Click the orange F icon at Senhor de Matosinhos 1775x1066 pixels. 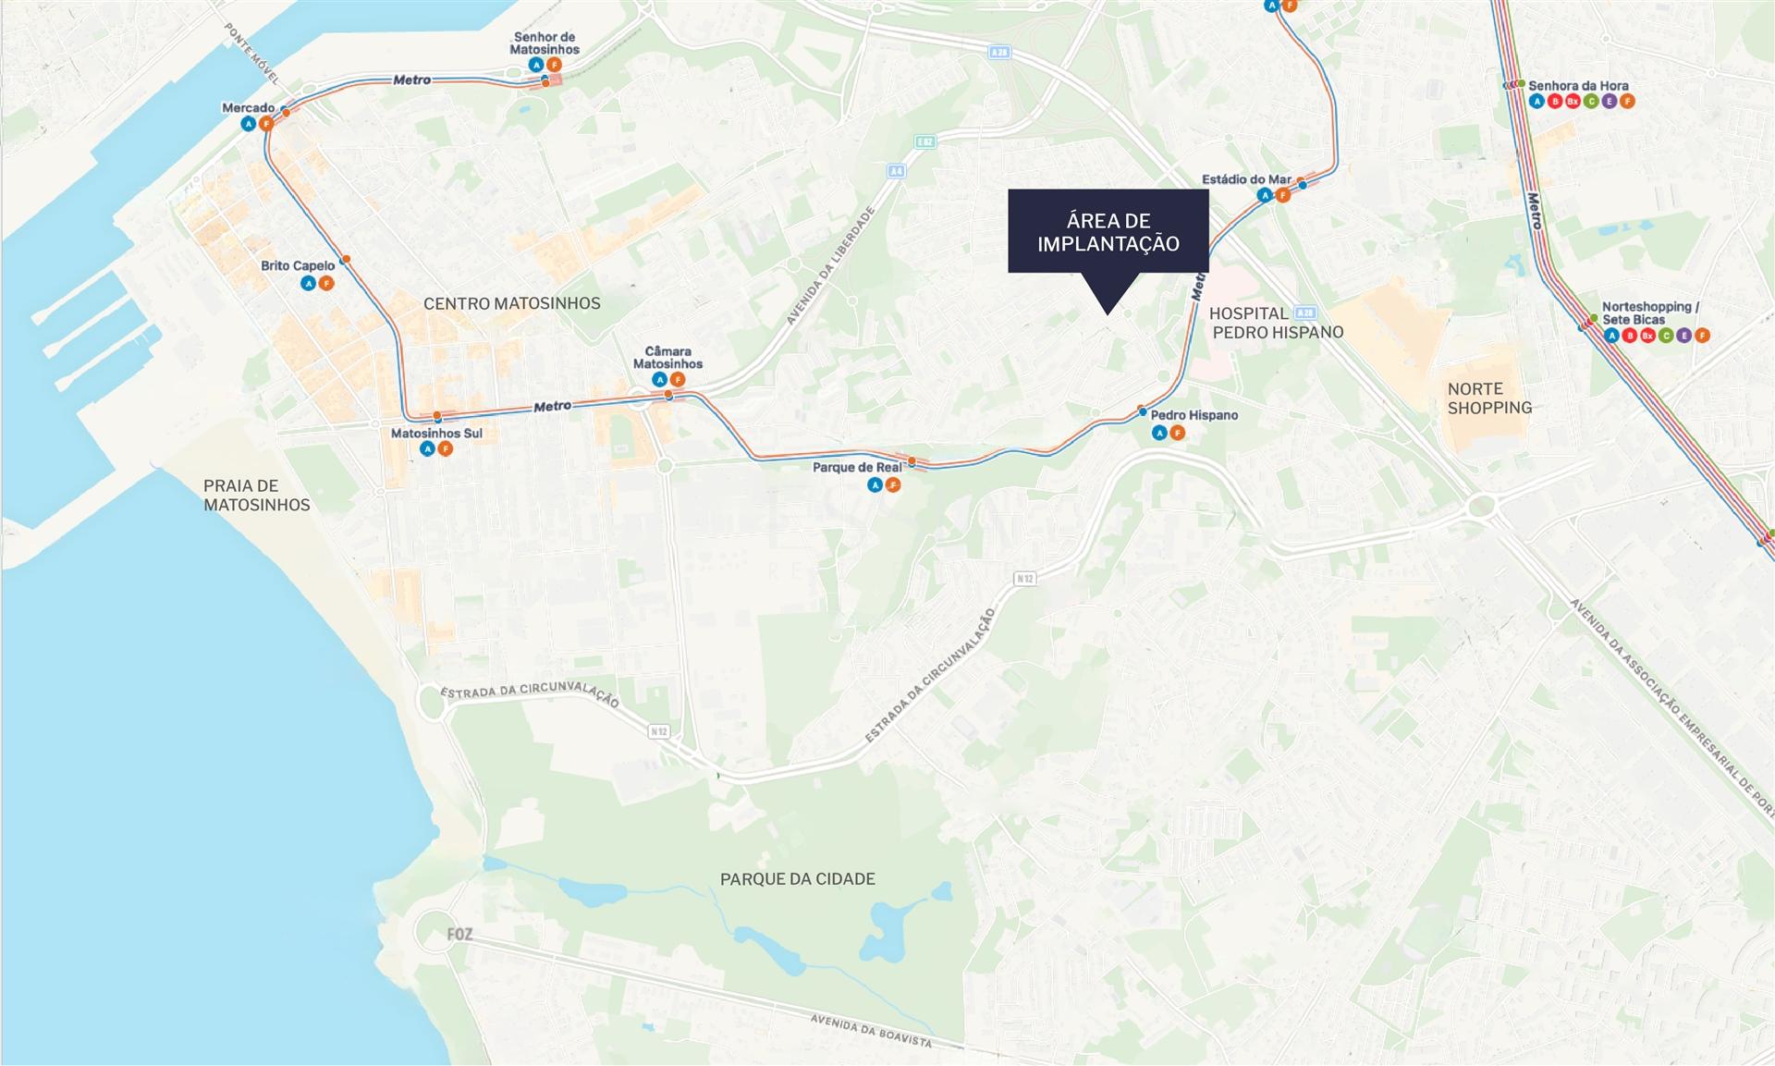pos(554,65)
